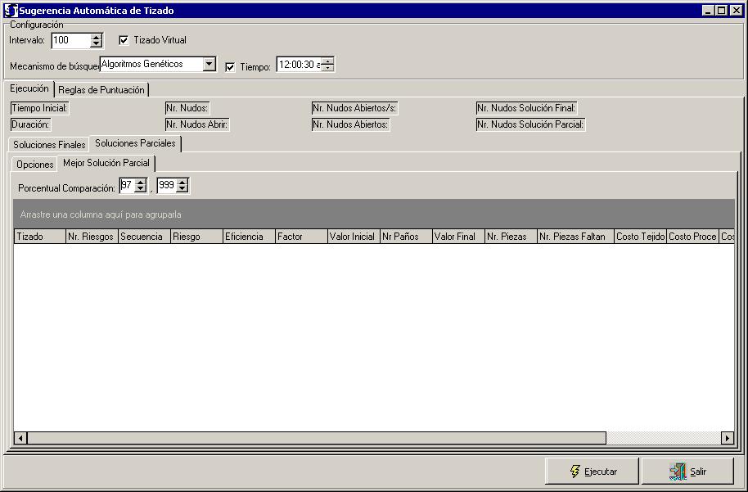This screenshot has width=748, height=492.
Task: Click the horizontal scrollbar right arrow
Action: [x=727, y=438]
